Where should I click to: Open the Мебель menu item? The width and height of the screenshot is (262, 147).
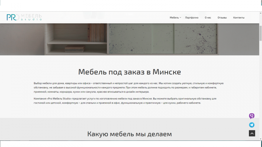(x=174, y=17)
